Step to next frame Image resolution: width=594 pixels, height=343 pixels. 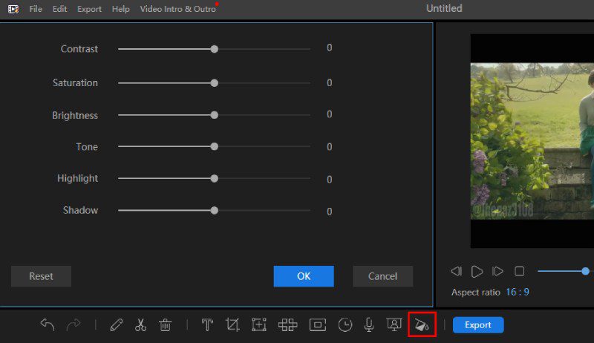497,271
